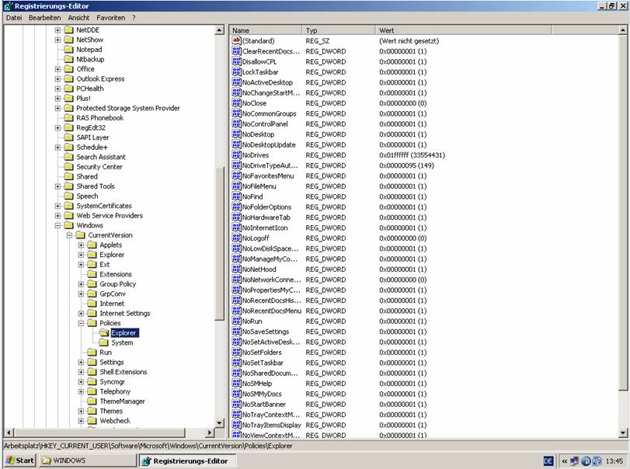630x469 pixels.
Task: Click the System folder icon under Policies
Action: click(103, 342)
